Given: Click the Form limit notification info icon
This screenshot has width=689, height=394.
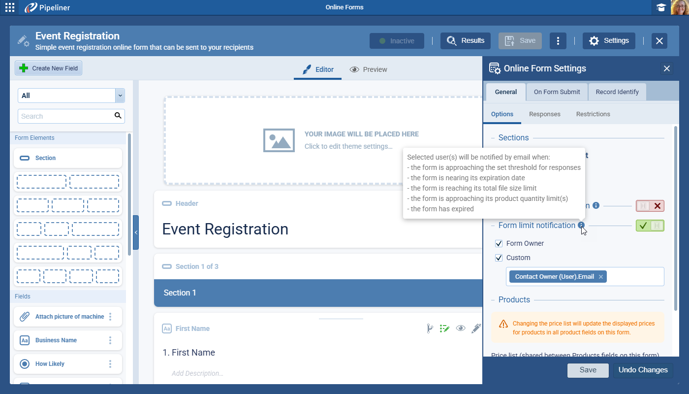Looking at the screenshot, I should tap(582, 225).
